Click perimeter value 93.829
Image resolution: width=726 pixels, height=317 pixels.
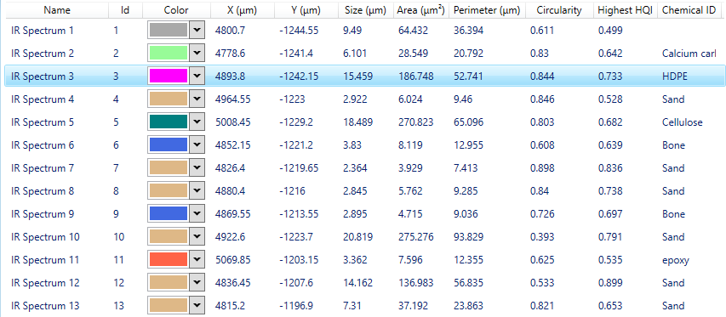coord(469,237)
